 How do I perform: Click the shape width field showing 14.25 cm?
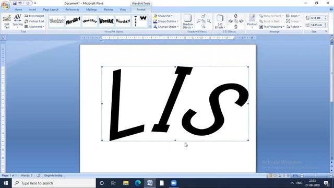point(317,25)
